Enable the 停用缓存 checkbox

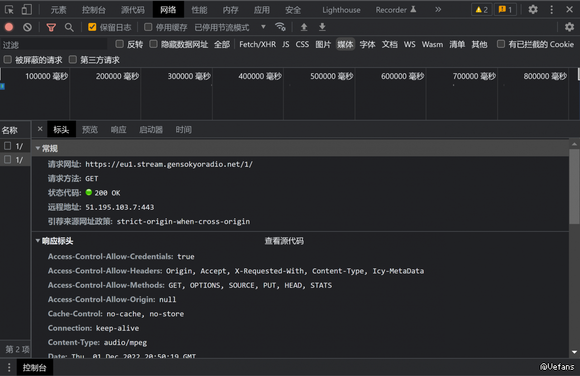pos(148,27)
